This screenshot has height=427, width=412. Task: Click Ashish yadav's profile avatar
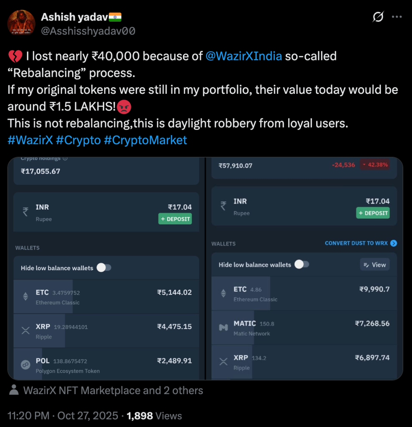21,23
